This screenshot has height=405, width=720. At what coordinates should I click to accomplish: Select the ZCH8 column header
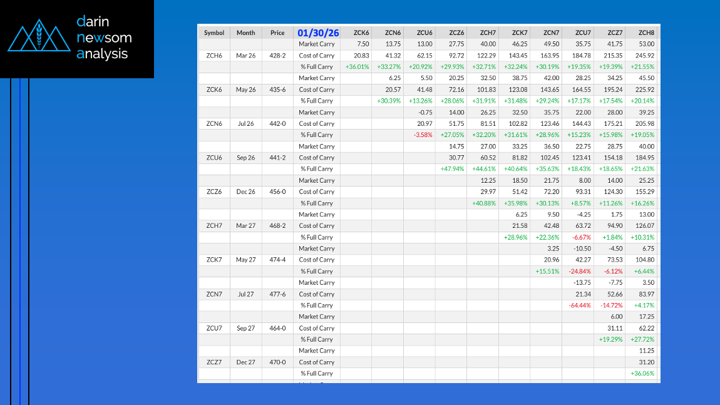(x=646, y=33)
